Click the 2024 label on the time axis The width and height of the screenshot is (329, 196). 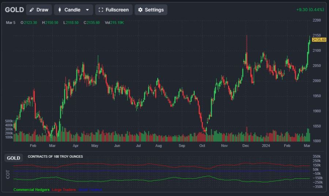(266, 146)
